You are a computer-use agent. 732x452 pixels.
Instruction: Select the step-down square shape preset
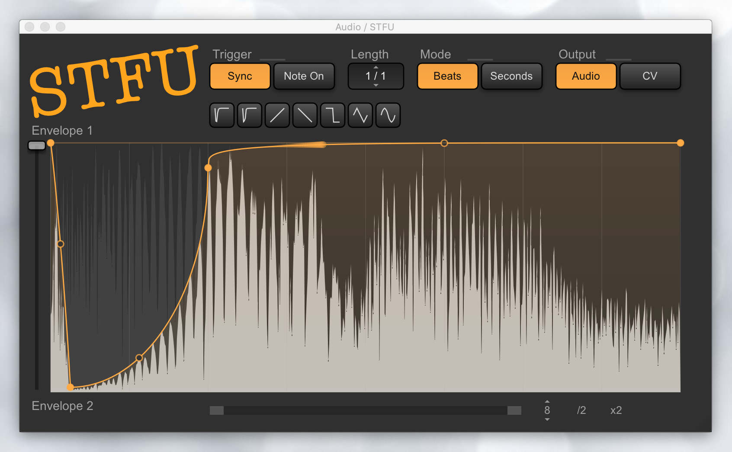[333, 115]
